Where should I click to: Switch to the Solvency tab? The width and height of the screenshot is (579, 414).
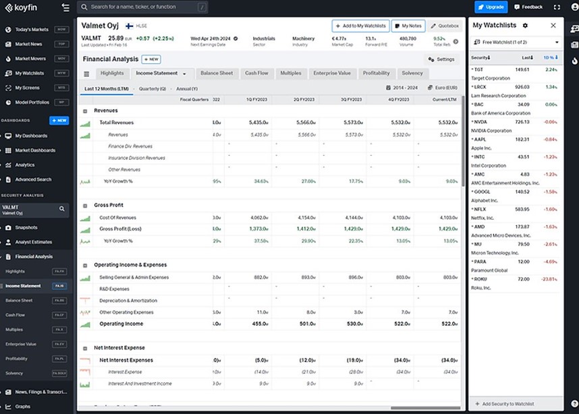(x=412, y=73)
